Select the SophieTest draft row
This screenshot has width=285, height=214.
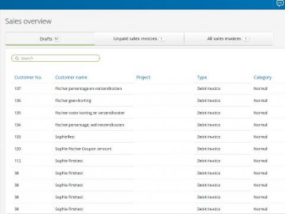(147, 137)
